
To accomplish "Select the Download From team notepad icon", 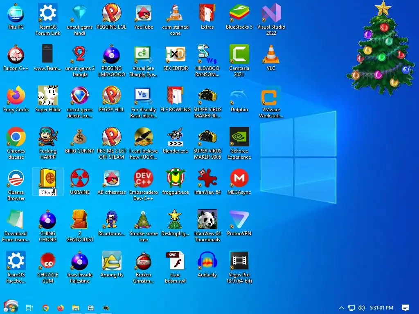I will [x=16, y=226].
